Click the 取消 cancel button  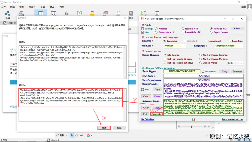click(x=119, y=128)
